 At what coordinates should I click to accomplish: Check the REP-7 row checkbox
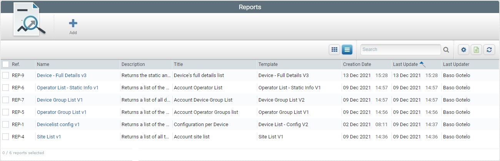click(x=5, y=100)
